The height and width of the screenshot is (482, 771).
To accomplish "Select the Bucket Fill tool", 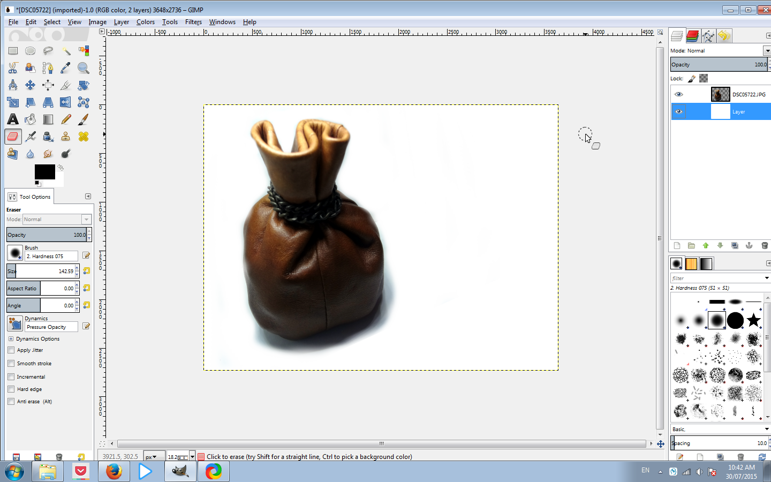I will click(x=31, y=119).
